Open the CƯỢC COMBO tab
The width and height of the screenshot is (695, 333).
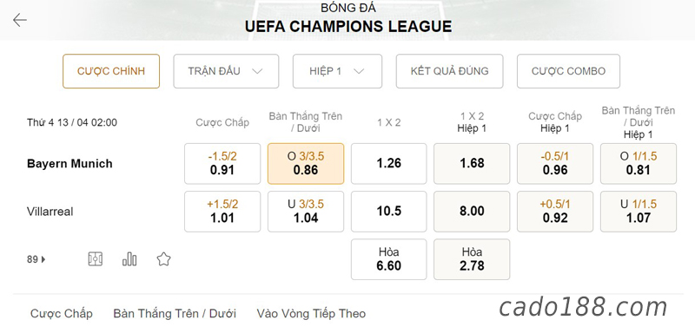tap(568, 71)
